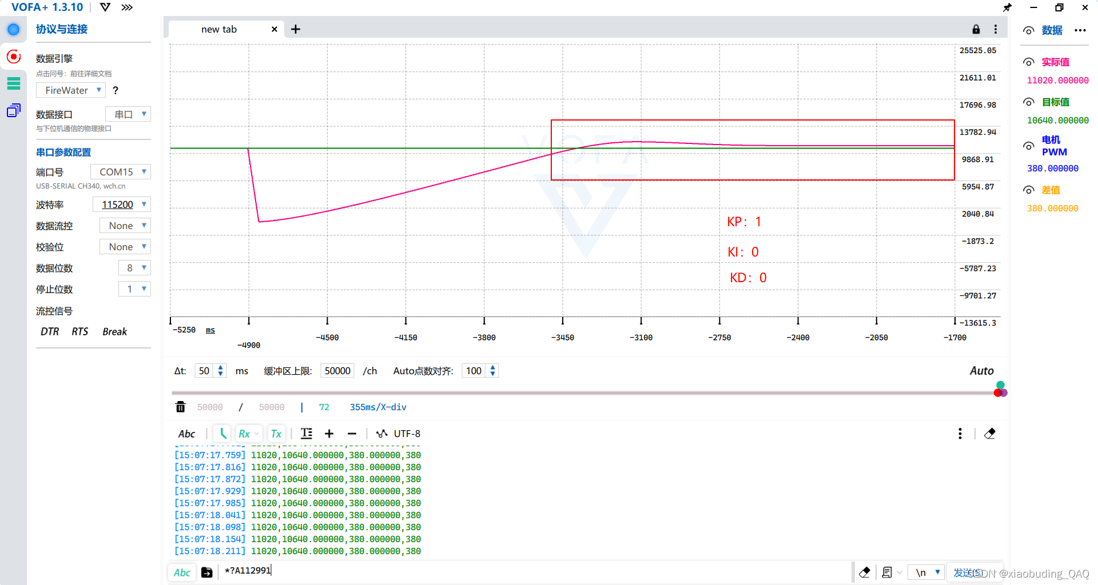Add a new tab with the plus icon
The image size is (1098, 585).
pos(296,29)
